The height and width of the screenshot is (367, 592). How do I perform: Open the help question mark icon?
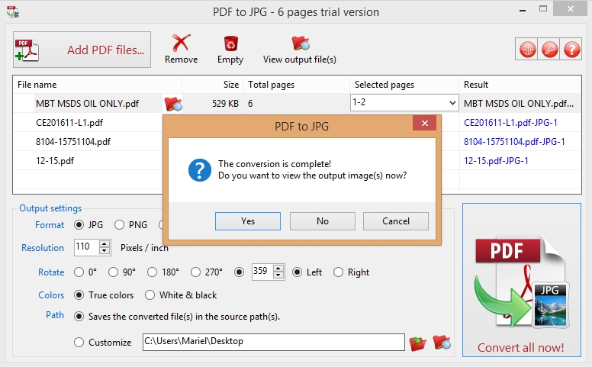(x=571, y=50)
